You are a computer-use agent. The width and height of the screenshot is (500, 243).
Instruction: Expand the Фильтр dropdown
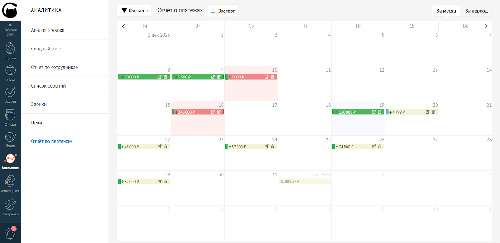[134, 11]
